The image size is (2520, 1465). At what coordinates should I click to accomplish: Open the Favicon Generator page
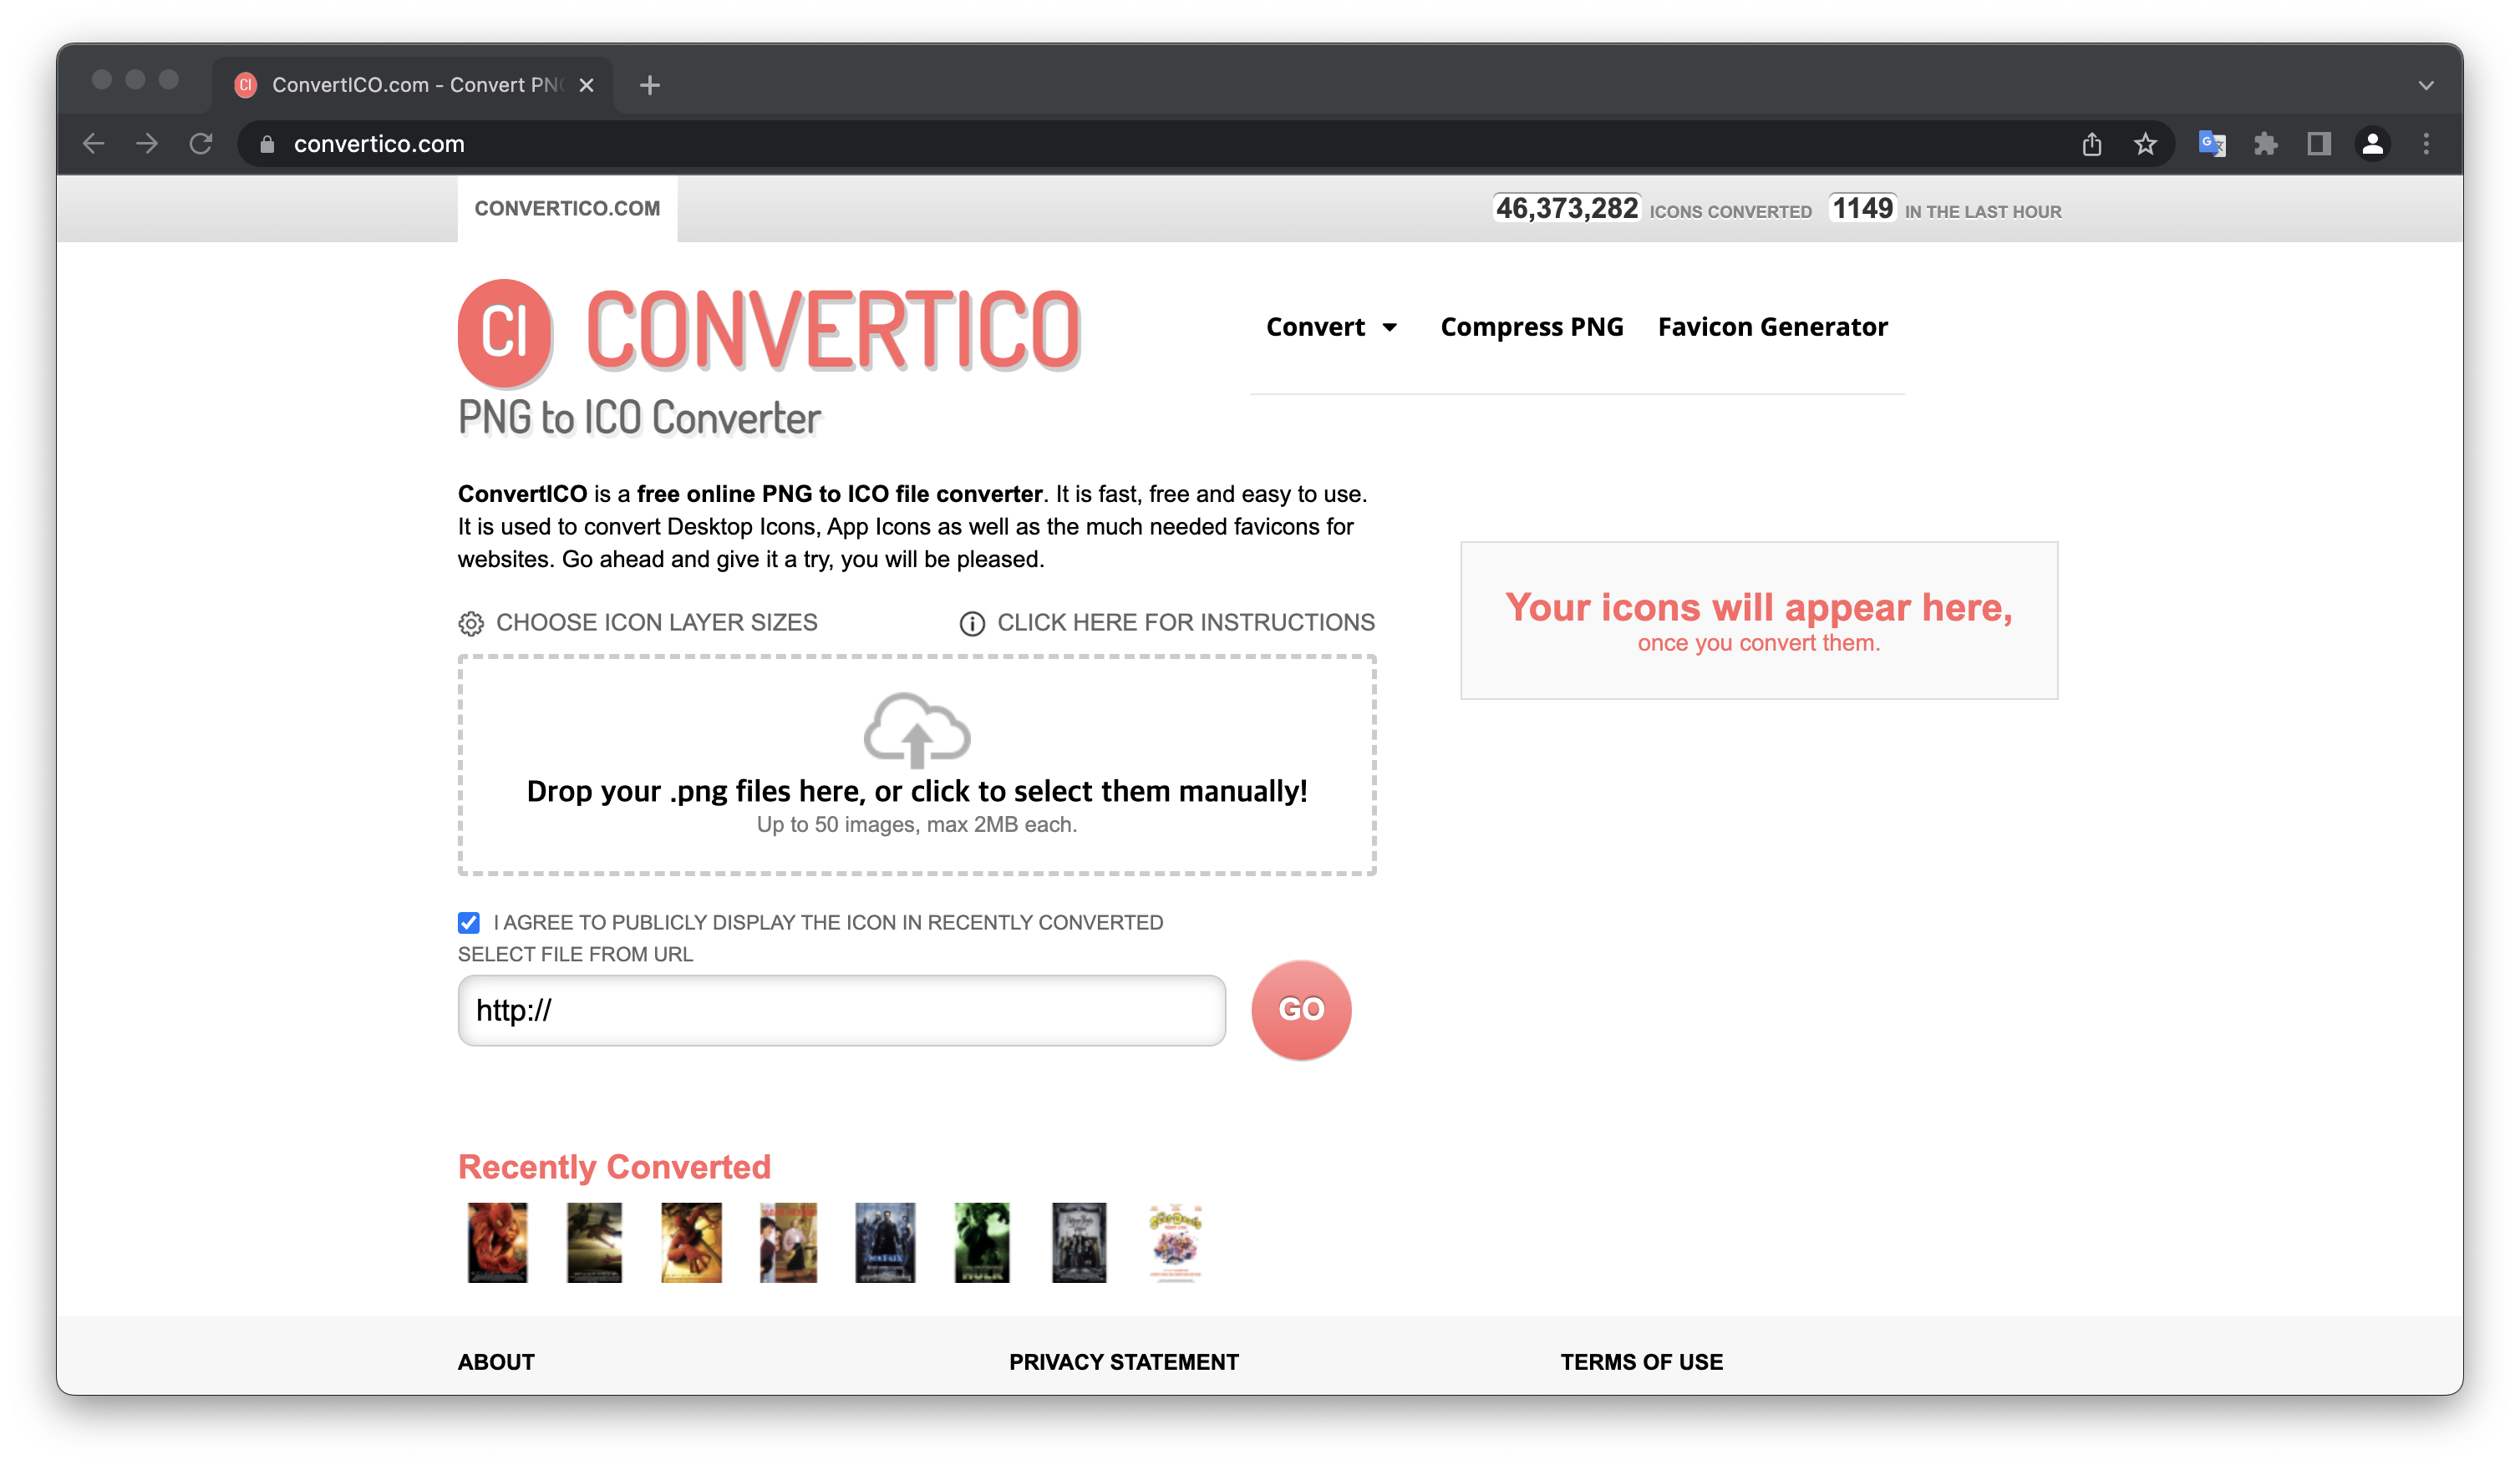(x=1771, y=326)
